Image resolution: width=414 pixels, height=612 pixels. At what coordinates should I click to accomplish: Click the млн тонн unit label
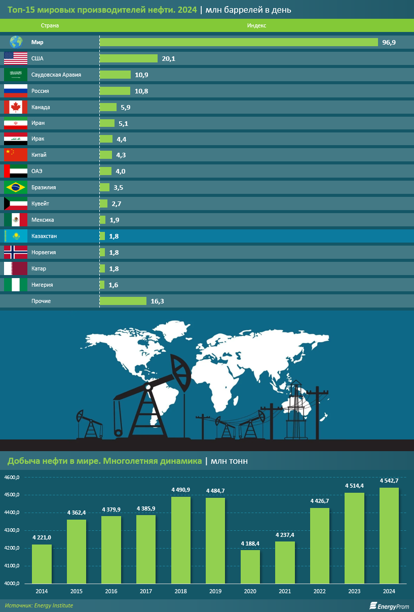pyautogui.click(x=229, y=461)
